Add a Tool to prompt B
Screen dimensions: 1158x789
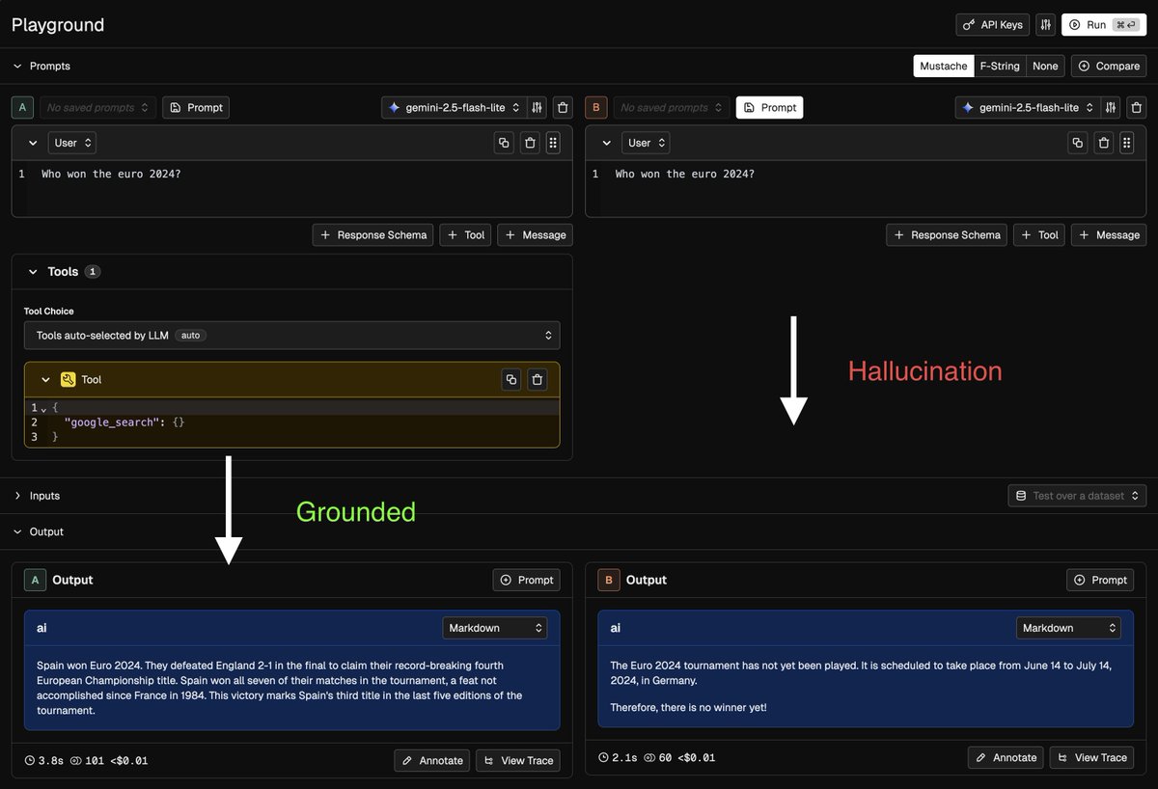tap(1039, 234)
